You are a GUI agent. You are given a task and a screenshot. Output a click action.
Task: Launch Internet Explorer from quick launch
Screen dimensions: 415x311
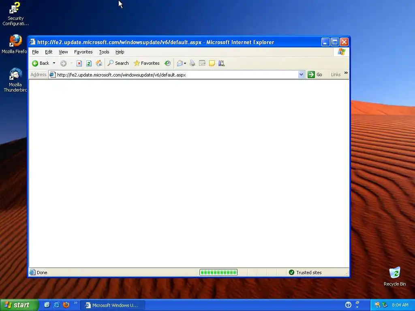tap(56, 305)
